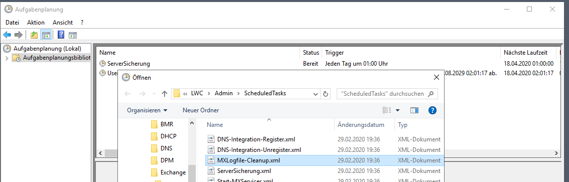This screenshot has height=182, width=569.
Task: Toggle the console tree pane toolbar icon
Action: [46, 35]
